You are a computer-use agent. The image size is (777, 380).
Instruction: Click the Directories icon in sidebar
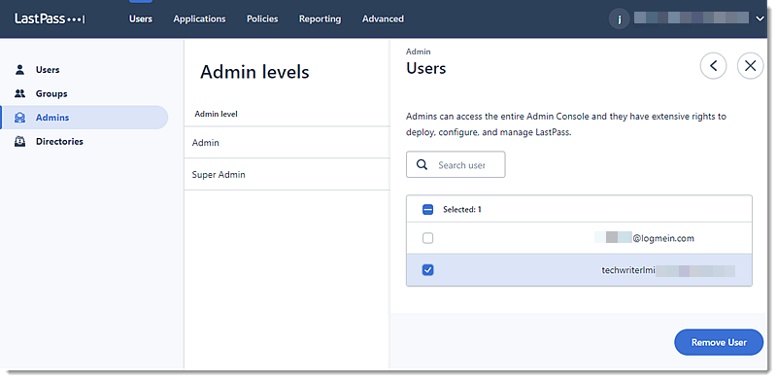(19, 141)
